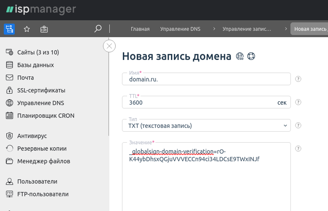Open Главная breadcrumb tab
Screen dimensions: 328x211
[x=140, y=29]
